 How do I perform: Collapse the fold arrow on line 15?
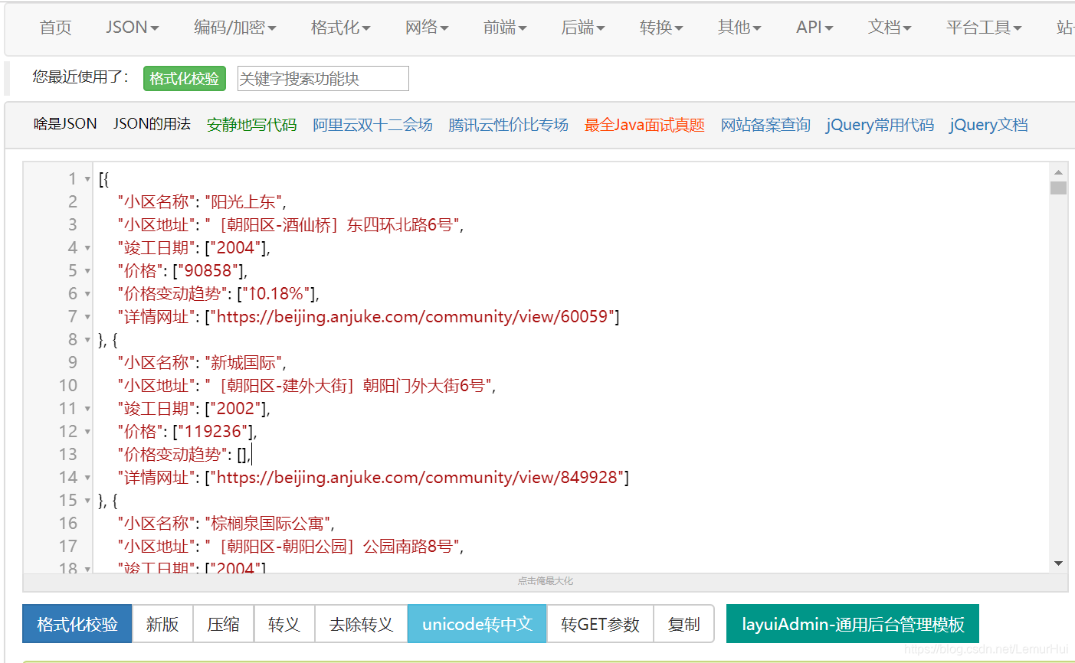87,501
